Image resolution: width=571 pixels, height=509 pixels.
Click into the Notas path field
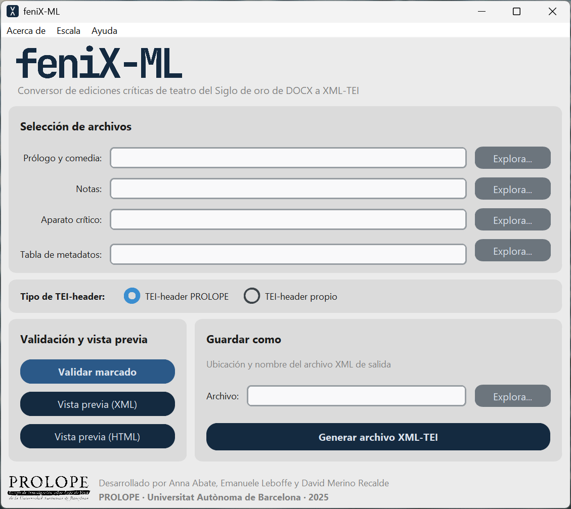(288, 189)
